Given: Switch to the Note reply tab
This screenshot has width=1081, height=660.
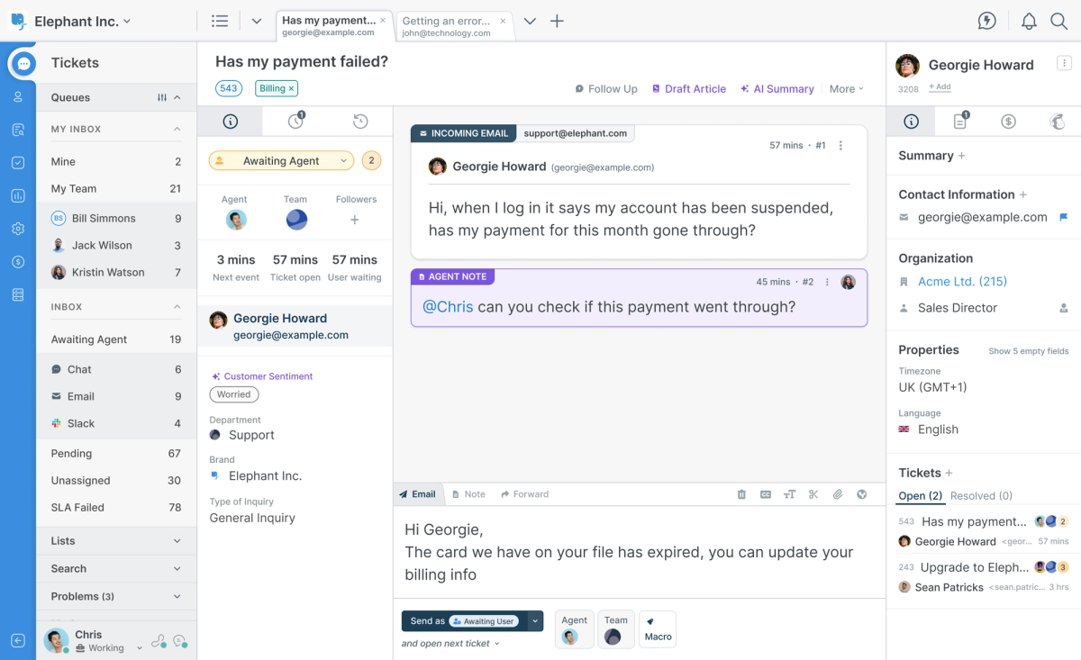Looking at the screenshot, I should coord(468,494).
